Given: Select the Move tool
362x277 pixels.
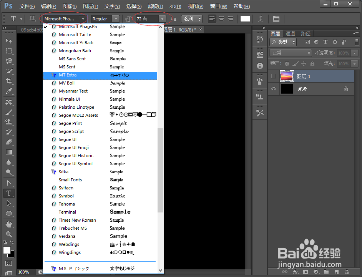Looking at the screenshot, I should click(x=9, y=41).
